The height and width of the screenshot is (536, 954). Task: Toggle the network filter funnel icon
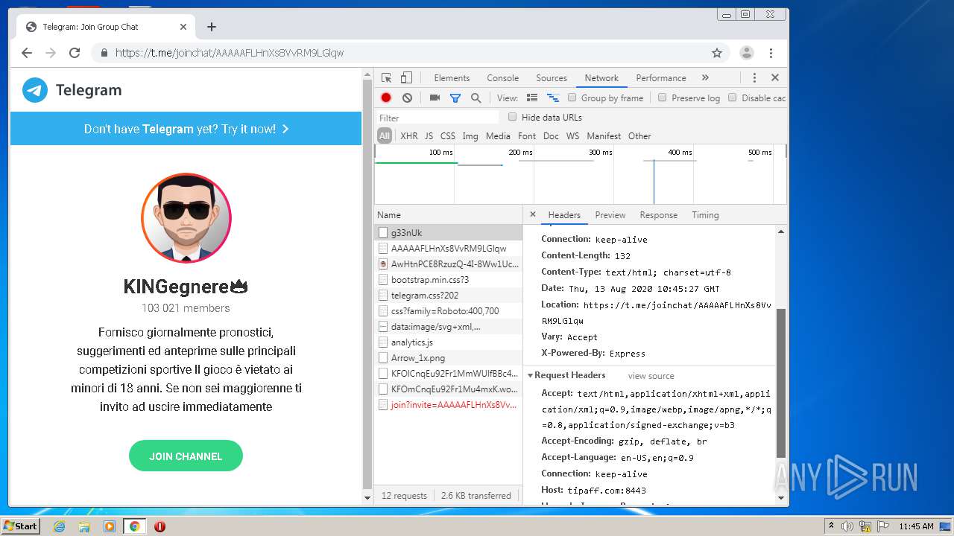[455, 98]
